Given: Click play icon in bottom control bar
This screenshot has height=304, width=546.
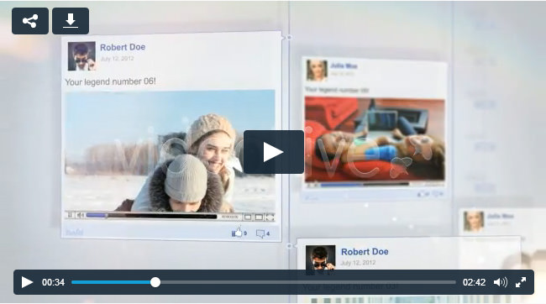Looking at the screenshot, I should (x=27, y=282).
